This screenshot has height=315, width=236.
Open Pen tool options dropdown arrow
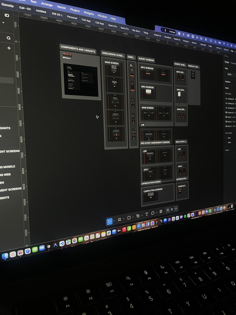pyautogui.click(x=142, y=215)
